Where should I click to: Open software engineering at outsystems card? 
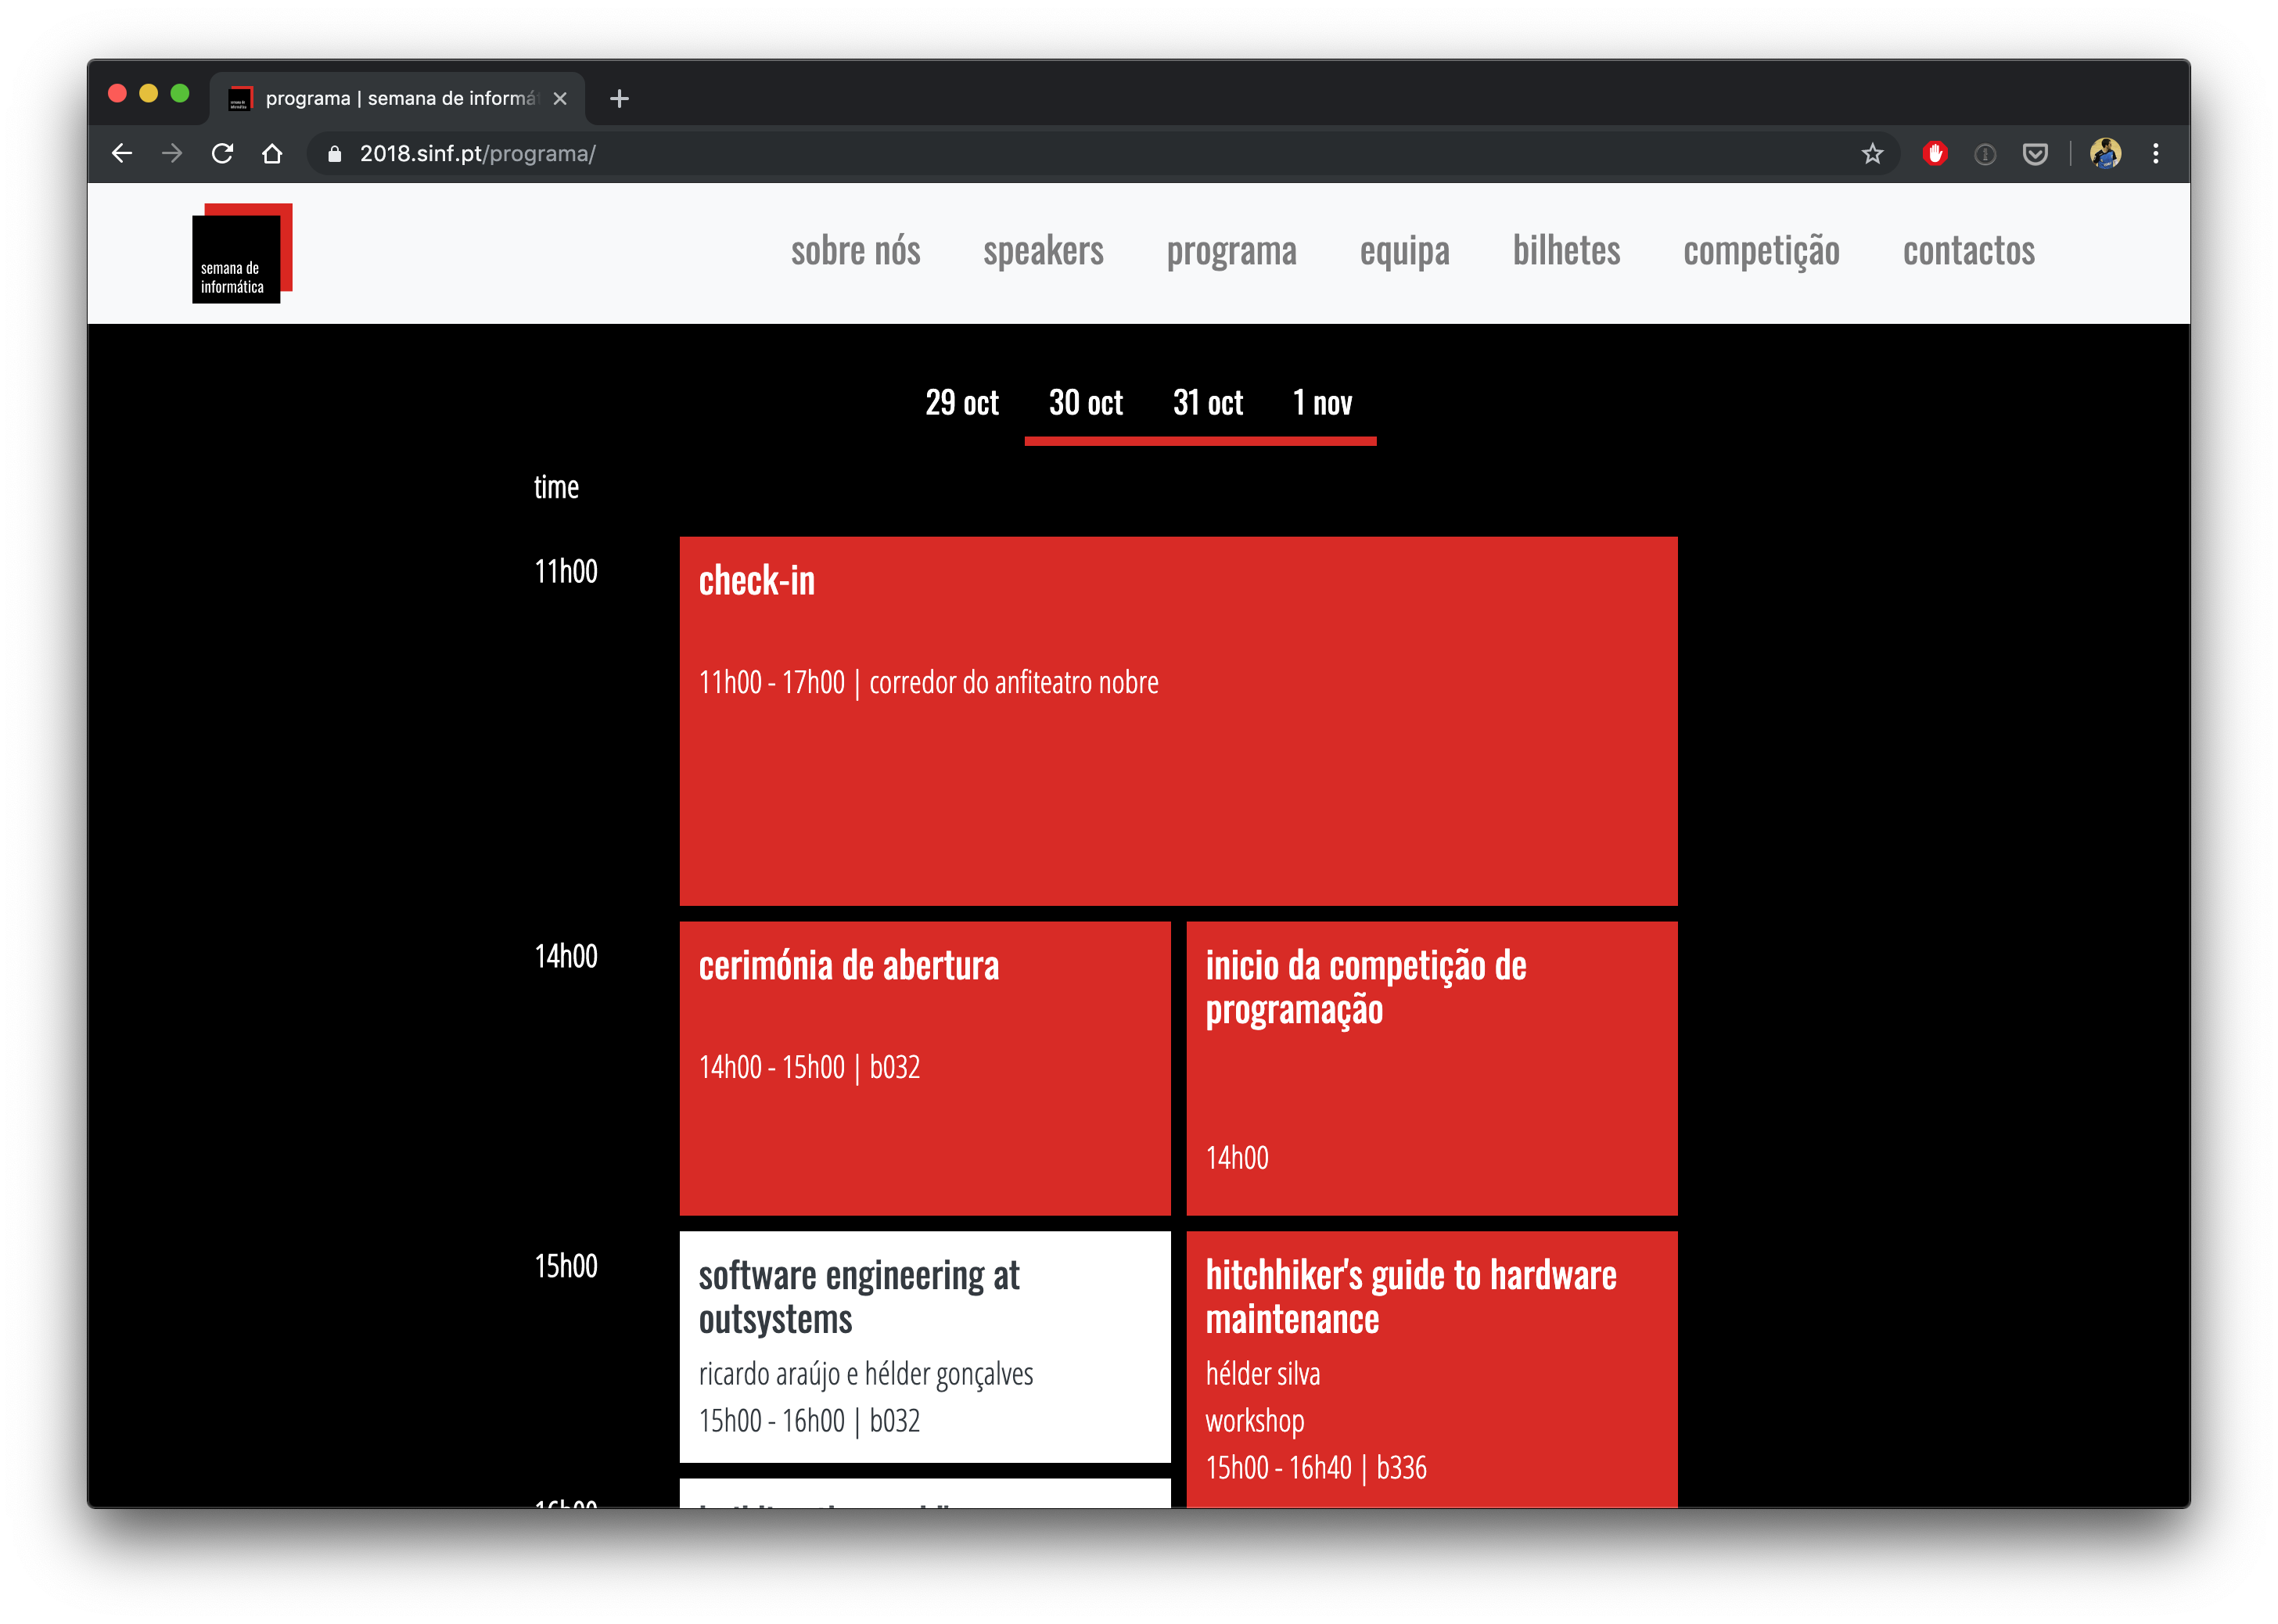[924, 1345]
